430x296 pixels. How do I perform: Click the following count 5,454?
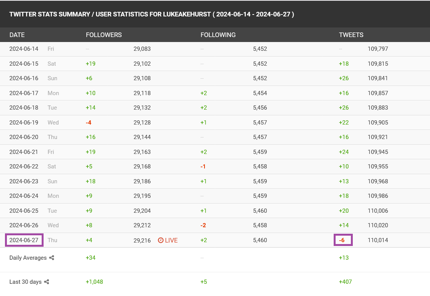point(260,93)
